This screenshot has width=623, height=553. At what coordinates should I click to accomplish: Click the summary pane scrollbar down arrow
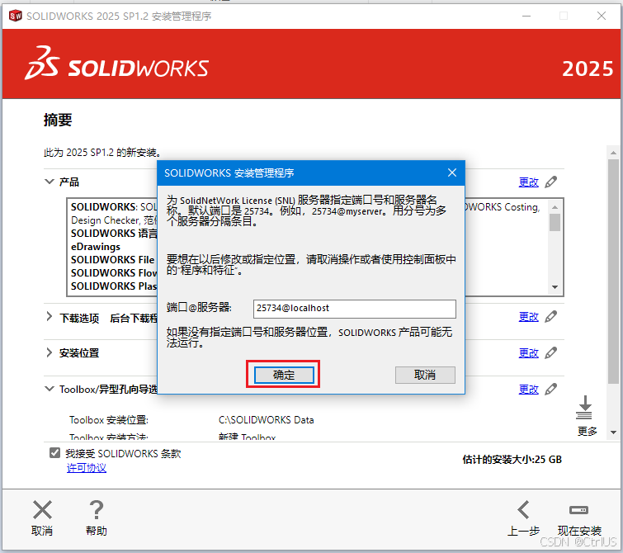coord(613,432)
